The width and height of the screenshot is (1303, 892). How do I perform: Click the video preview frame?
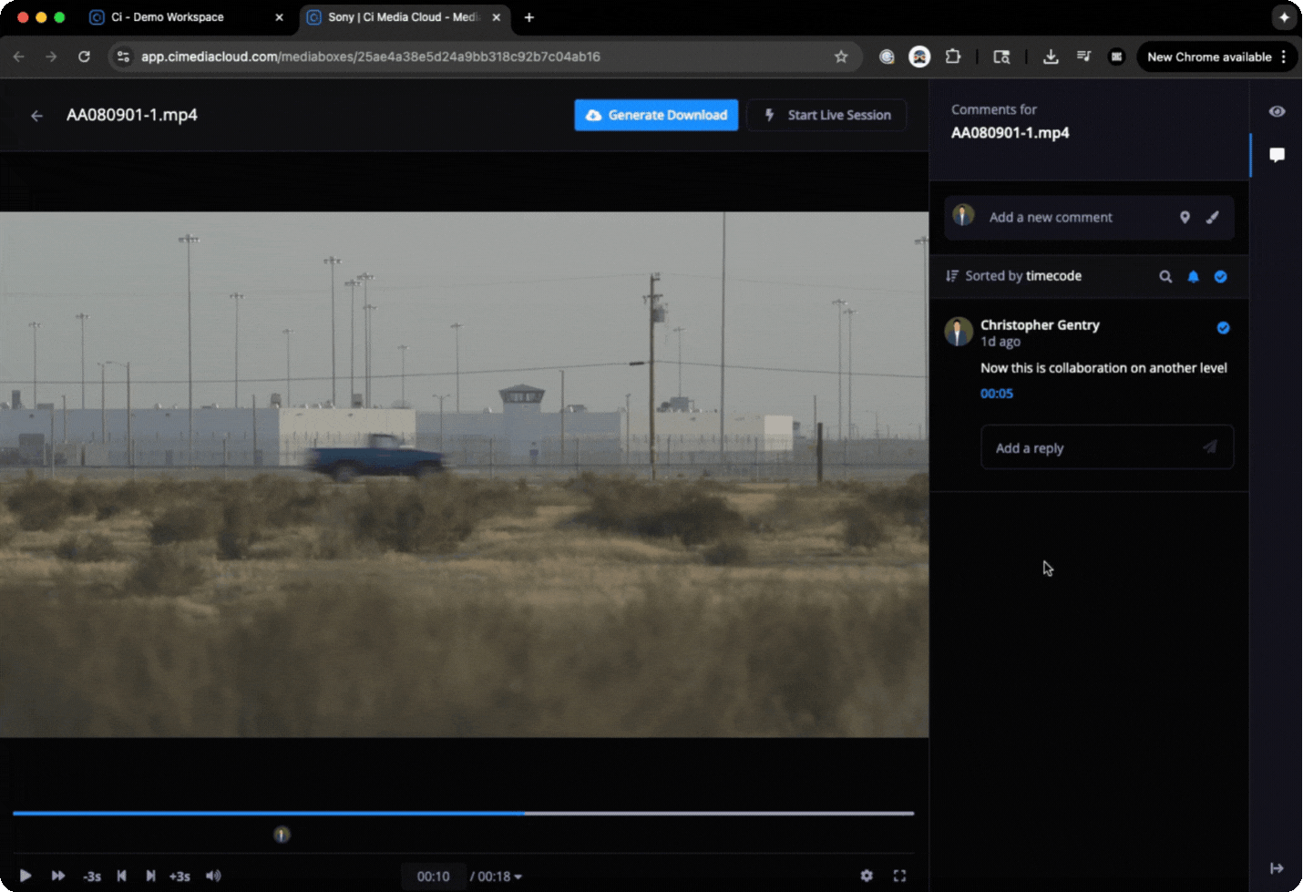pyautogui.click(x=465, y=475)
